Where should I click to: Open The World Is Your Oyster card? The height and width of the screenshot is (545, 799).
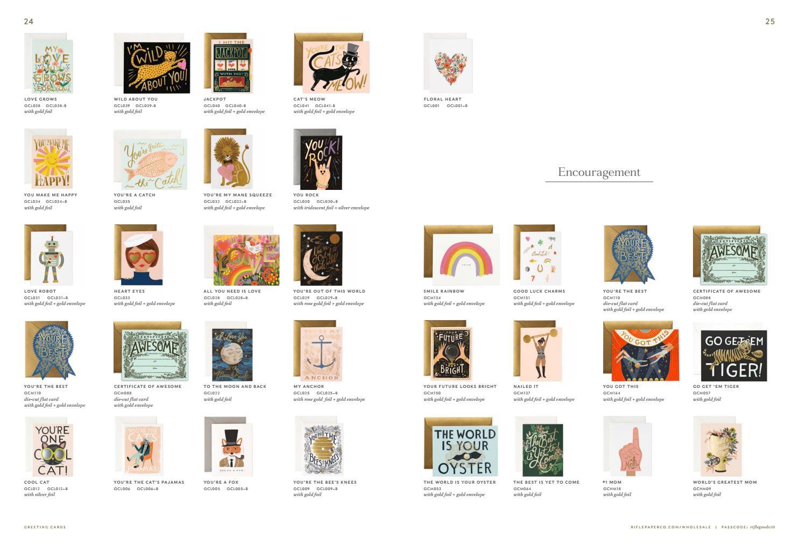pos(461,447)
